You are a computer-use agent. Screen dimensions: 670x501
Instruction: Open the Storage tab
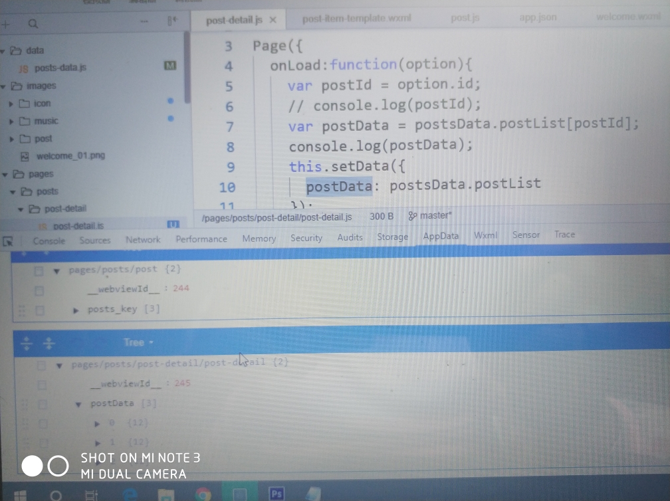393,237
